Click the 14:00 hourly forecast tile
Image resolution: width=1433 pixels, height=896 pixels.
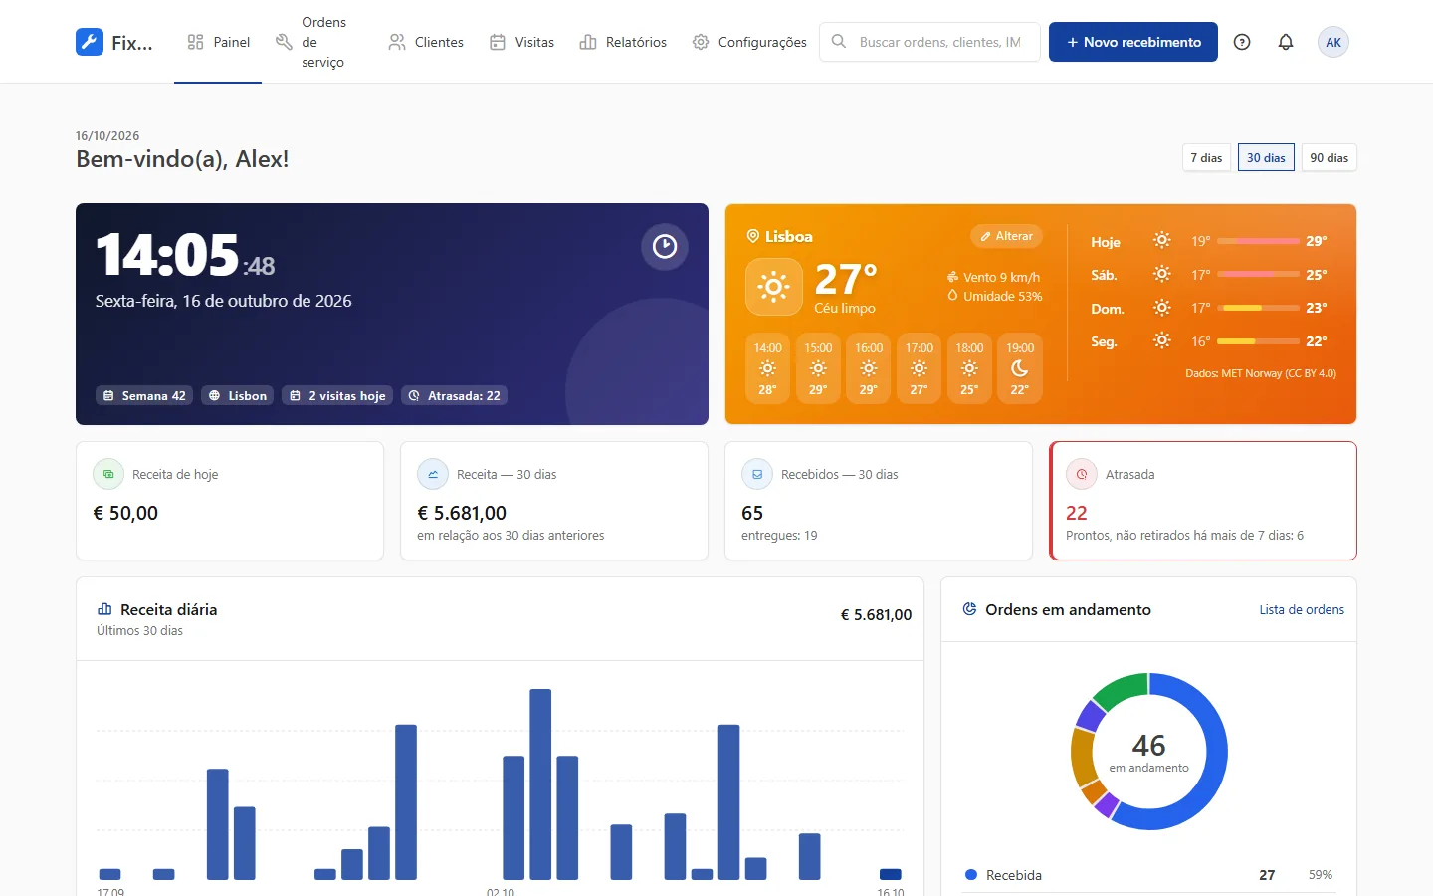(767, 368)
